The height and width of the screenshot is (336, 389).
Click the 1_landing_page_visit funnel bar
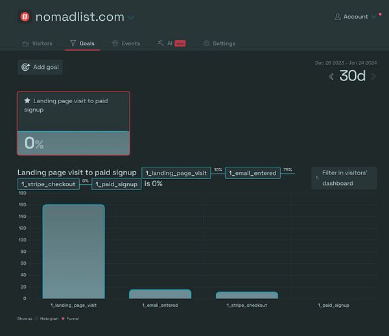(74, 252)
